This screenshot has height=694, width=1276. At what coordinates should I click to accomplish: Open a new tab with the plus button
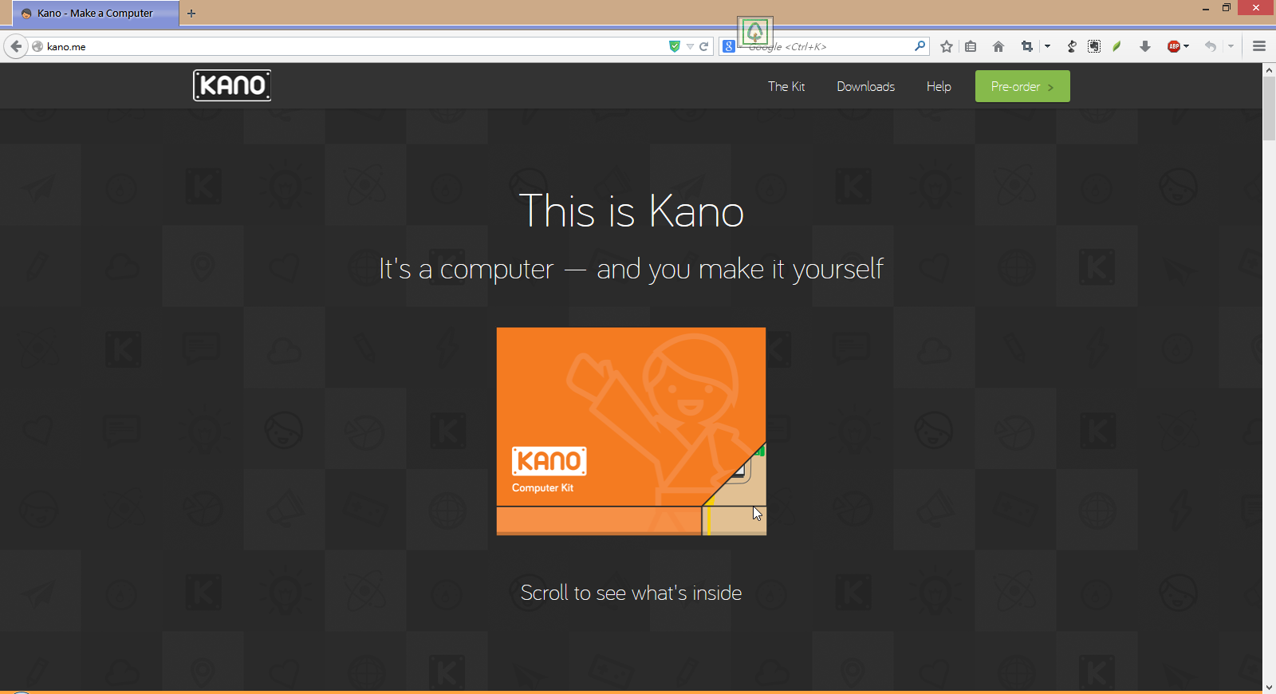click(x=191, y=14)
